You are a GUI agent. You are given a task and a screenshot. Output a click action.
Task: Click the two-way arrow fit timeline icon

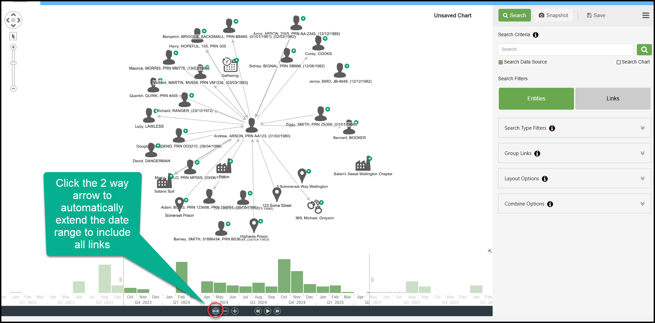(x=215, y=311)
